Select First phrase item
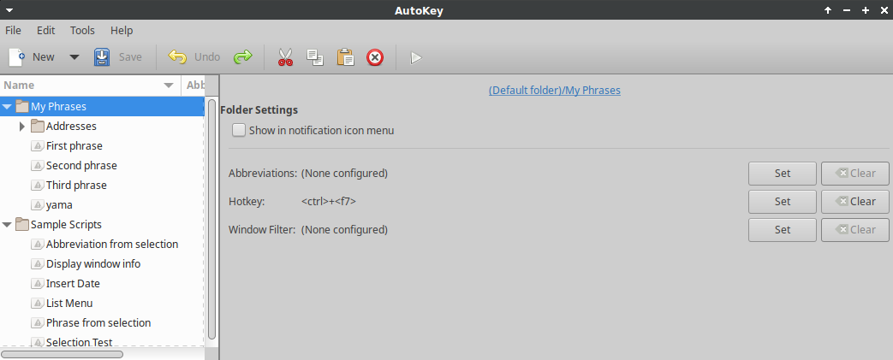This screenshot has width=893, height=360. (x=74, y=145)
